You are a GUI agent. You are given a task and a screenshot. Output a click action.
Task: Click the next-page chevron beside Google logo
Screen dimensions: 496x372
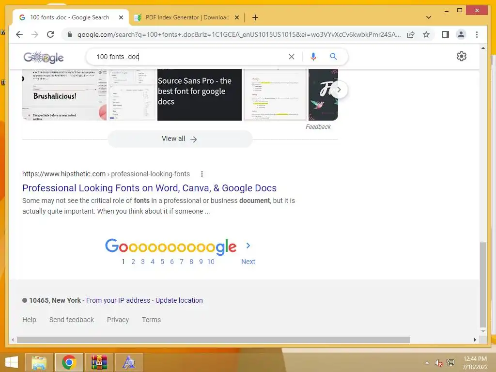tap(248, 246)
